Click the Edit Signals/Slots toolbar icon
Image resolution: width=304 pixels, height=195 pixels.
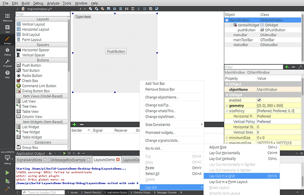[x=96, y=9]
